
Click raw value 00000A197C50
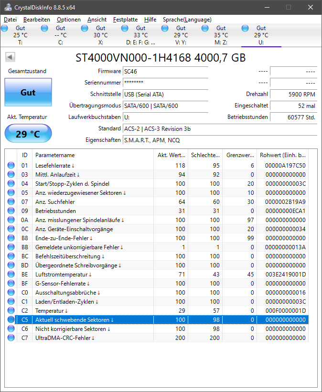point(286,166)
